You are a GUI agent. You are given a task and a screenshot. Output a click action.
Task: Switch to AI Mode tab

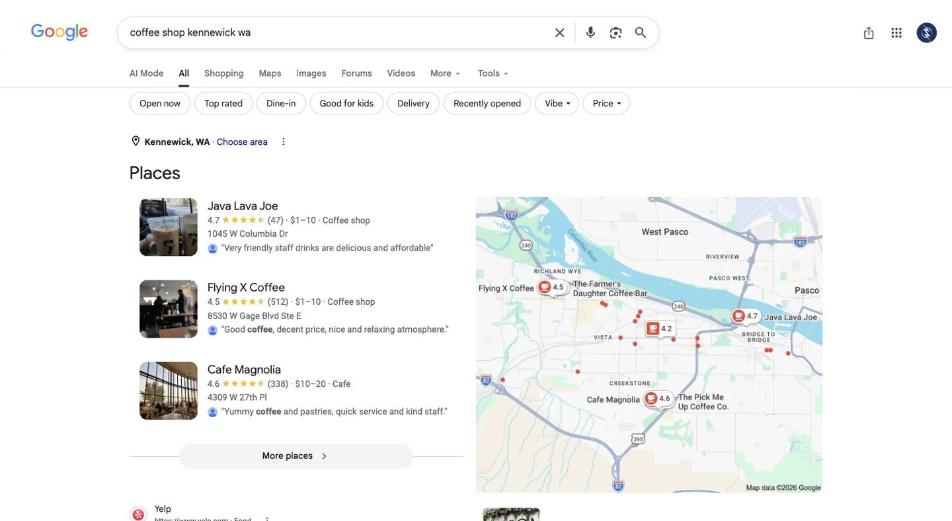coord(146,73)
